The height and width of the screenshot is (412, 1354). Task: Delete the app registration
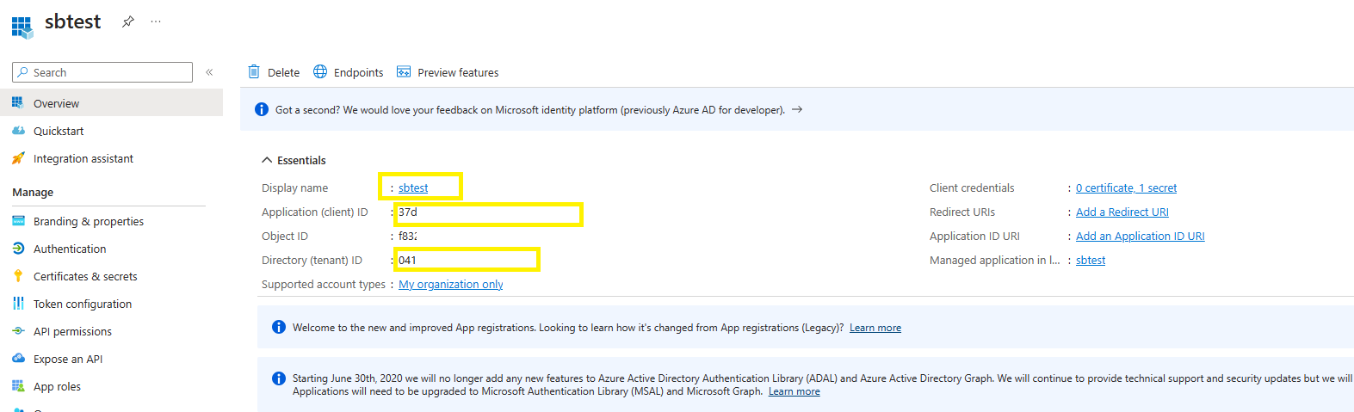click(x=283, y=72)
